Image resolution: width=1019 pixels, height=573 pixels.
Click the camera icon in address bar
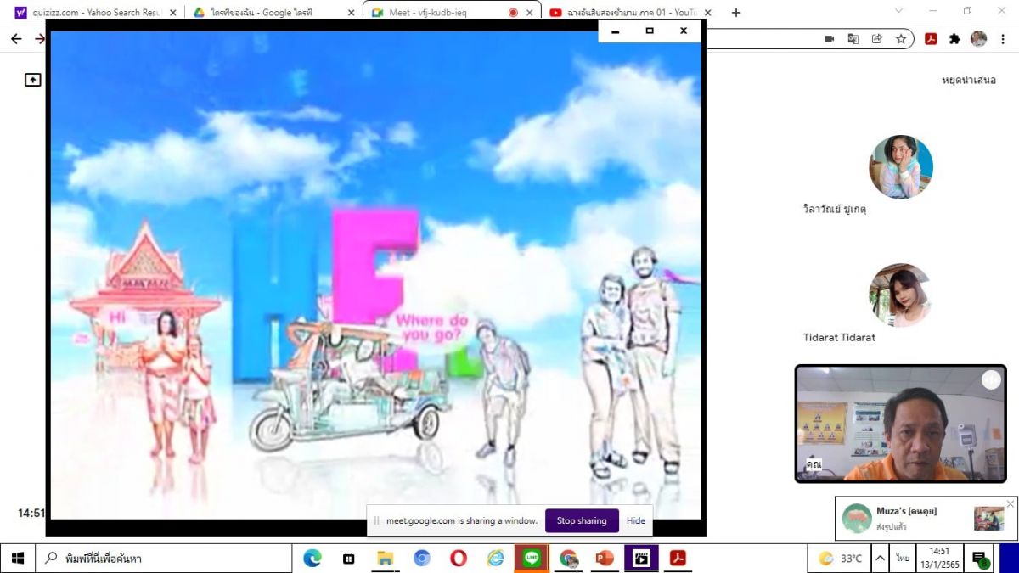point(830,39)
